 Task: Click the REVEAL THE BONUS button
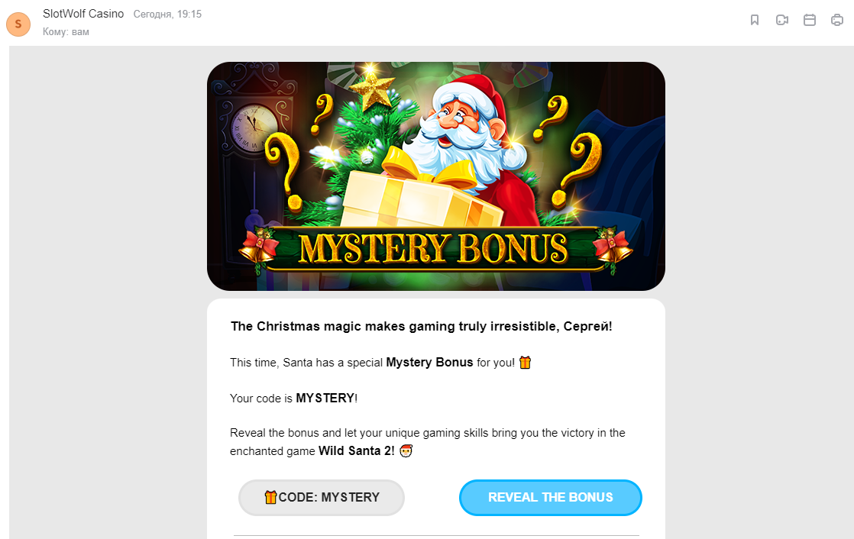[x=551, y=498]
